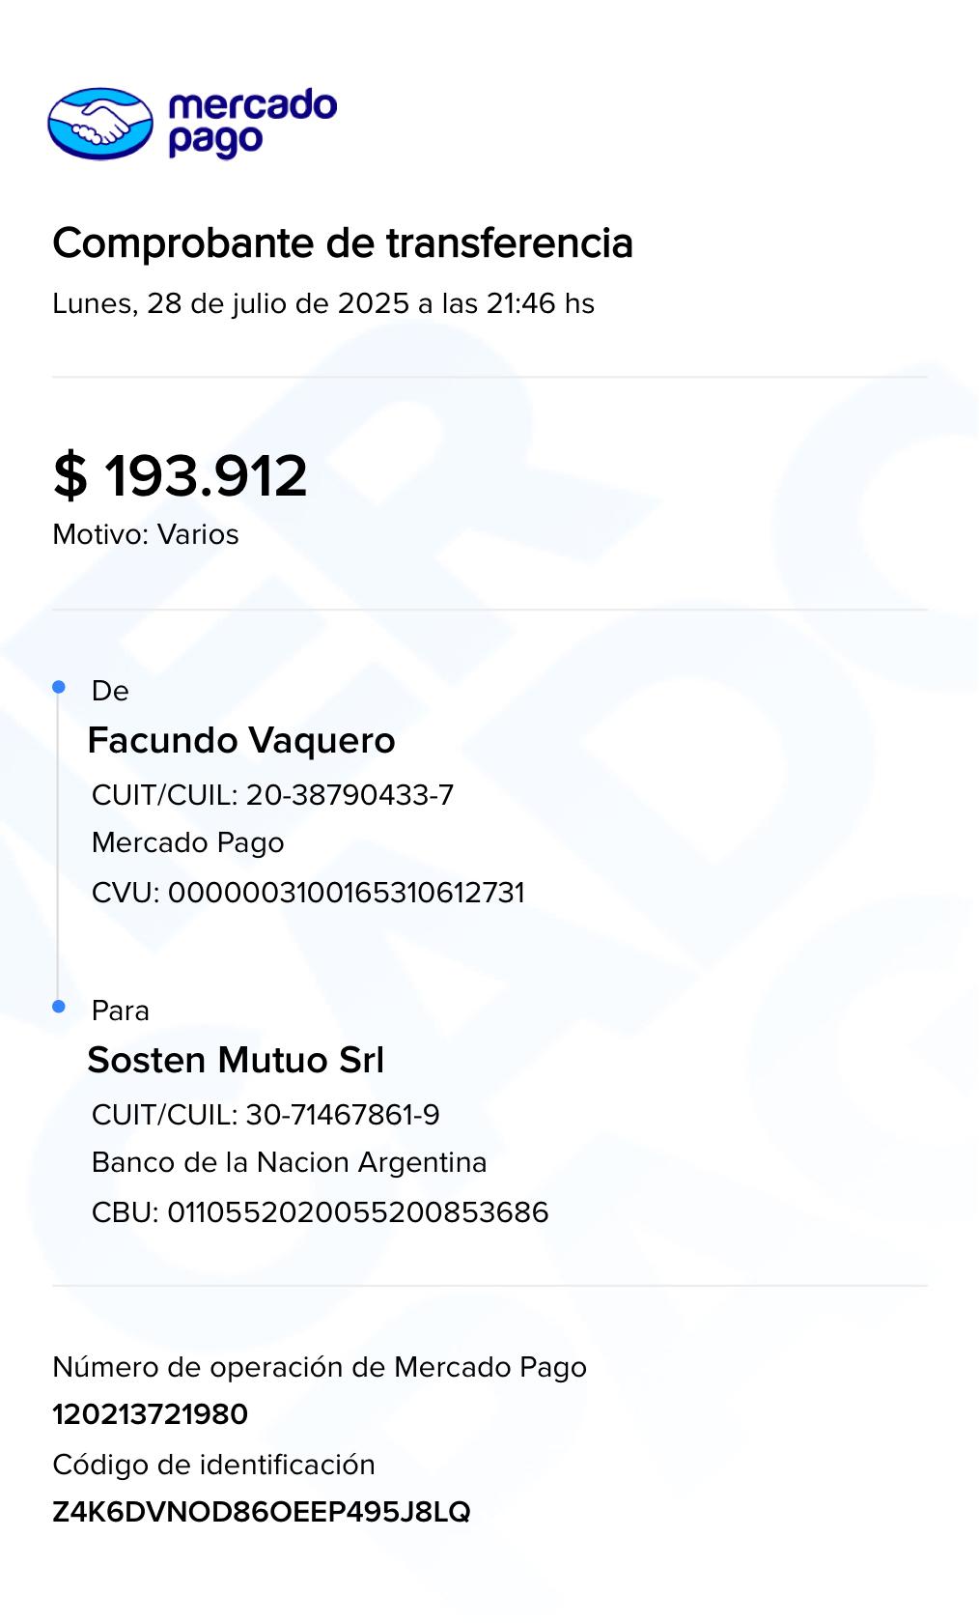979x1623 pixels.
Task: Select the recipient CBU number
Action: [x=320, y=1212]
